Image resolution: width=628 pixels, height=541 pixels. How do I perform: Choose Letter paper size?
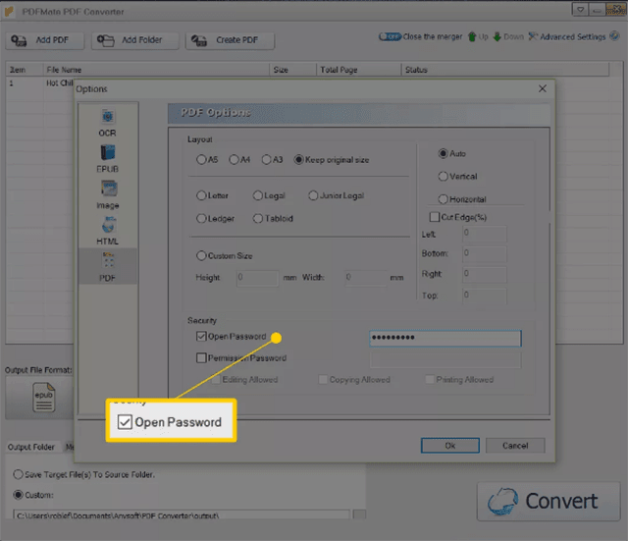click(212, 195)
